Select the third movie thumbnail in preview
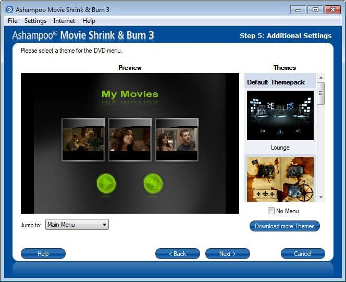 point(177,140)
